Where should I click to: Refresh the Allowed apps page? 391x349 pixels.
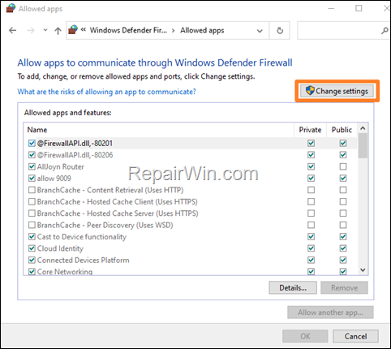[280, 31]
